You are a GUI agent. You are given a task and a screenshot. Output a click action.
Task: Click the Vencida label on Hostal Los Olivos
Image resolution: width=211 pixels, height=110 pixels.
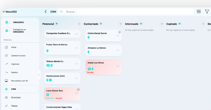[x=90, y=72]
